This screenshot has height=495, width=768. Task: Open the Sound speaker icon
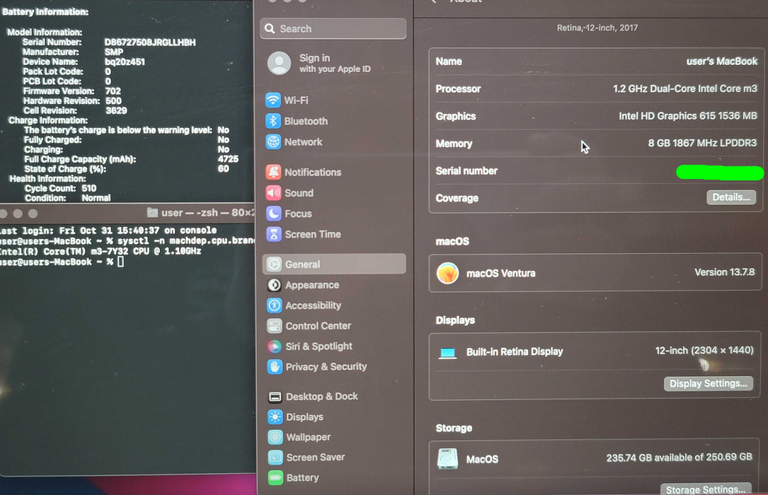pyautogui.click(x=273, y=193)
